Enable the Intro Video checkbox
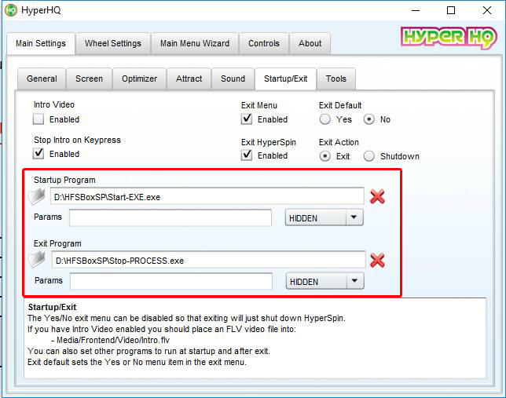Screen dimensions: 506x398 click(x=38, y=119)
